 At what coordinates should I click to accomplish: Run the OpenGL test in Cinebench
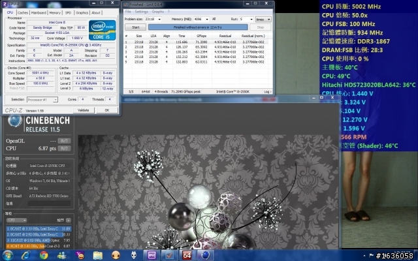[x=64, y=141]
